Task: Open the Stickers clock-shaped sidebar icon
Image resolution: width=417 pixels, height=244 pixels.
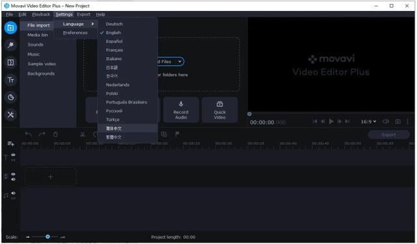Action: click(10, 97)
